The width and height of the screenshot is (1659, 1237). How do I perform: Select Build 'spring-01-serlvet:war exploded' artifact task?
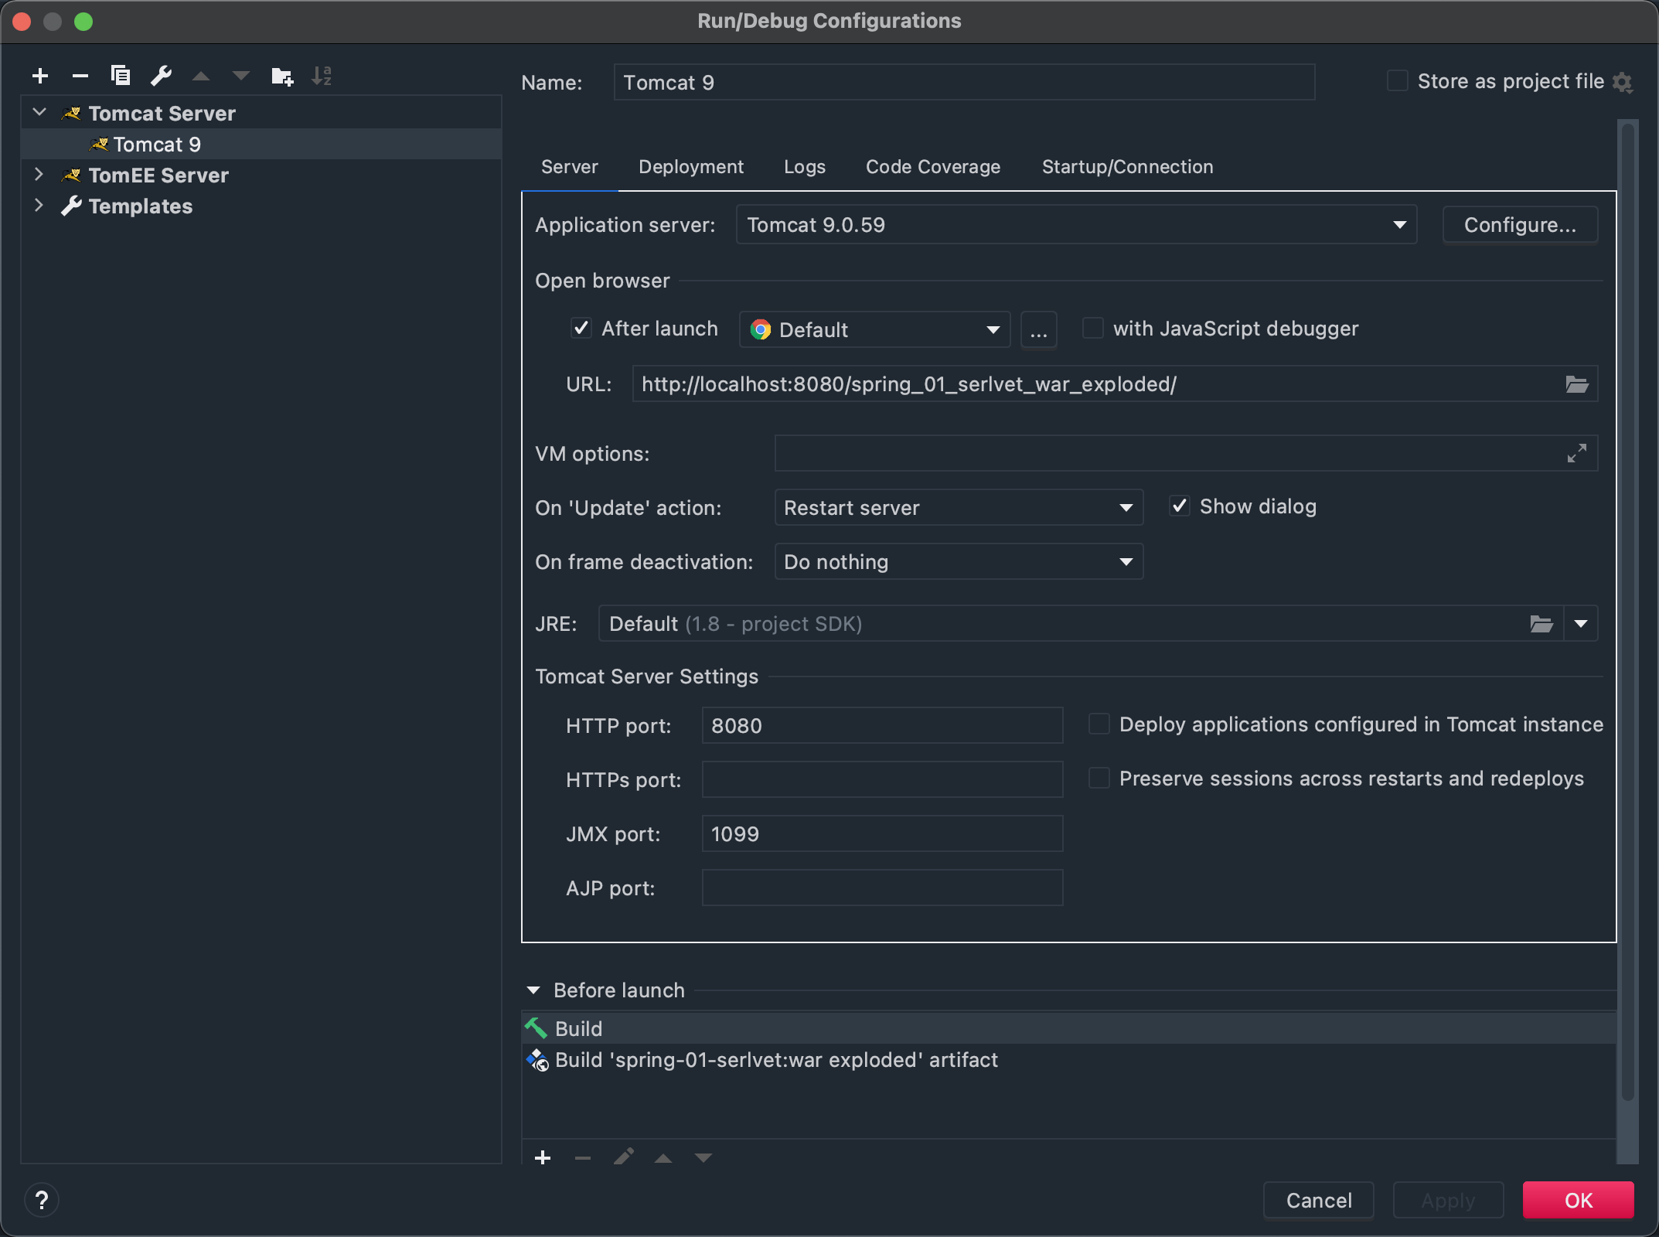coord(1069,1059)
